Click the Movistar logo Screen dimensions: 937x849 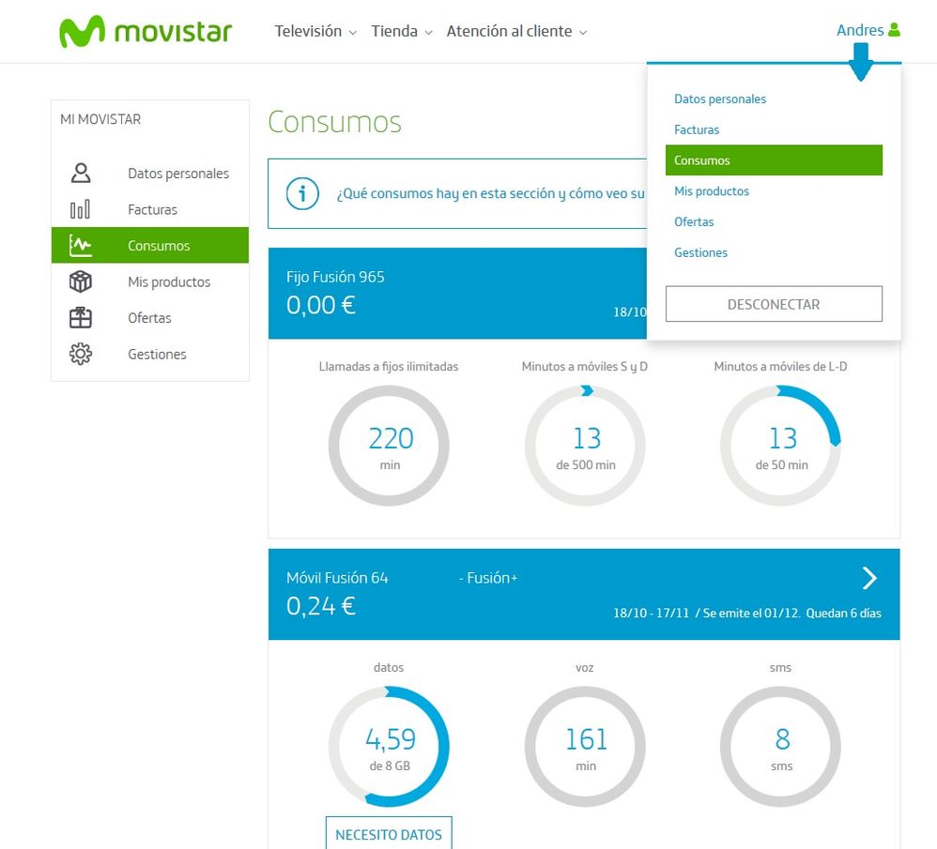[x=146, y=31]
